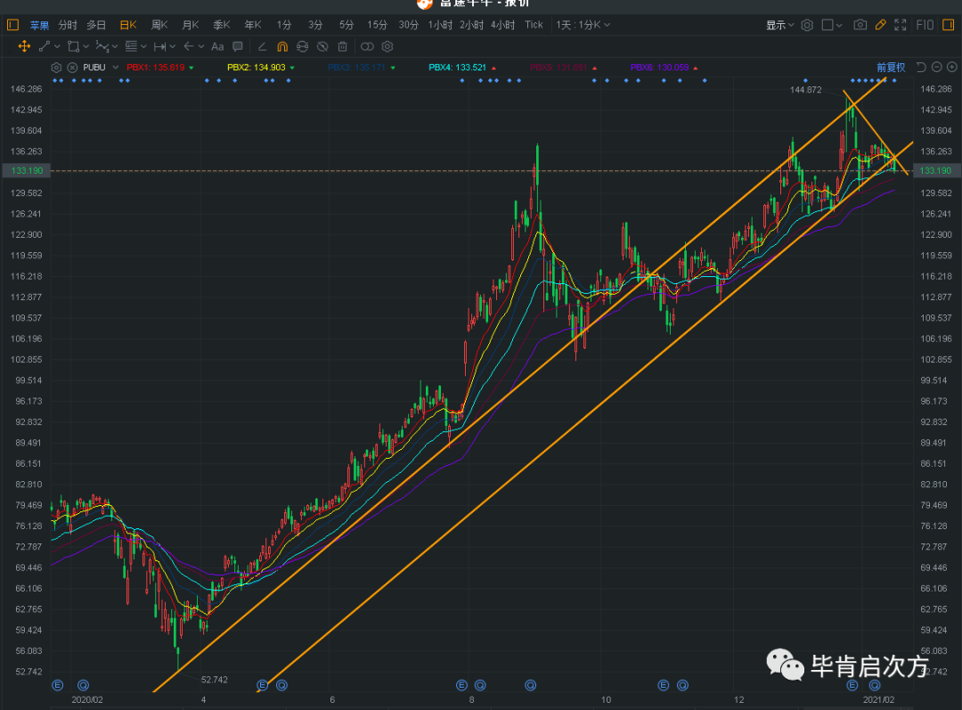Select the 分时 intraday menu item
The height and width of the screenshot is (710, 962).
point(67,24)
